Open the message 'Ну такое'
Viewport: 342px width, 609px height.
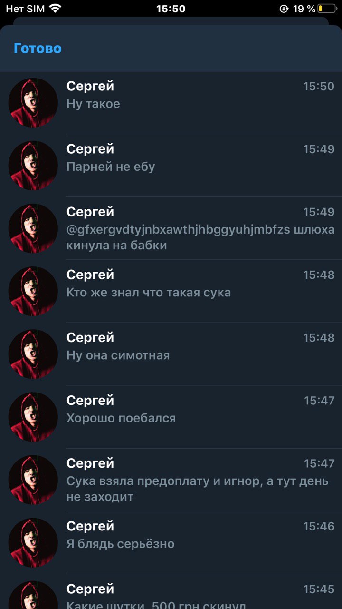click(171, 103)
